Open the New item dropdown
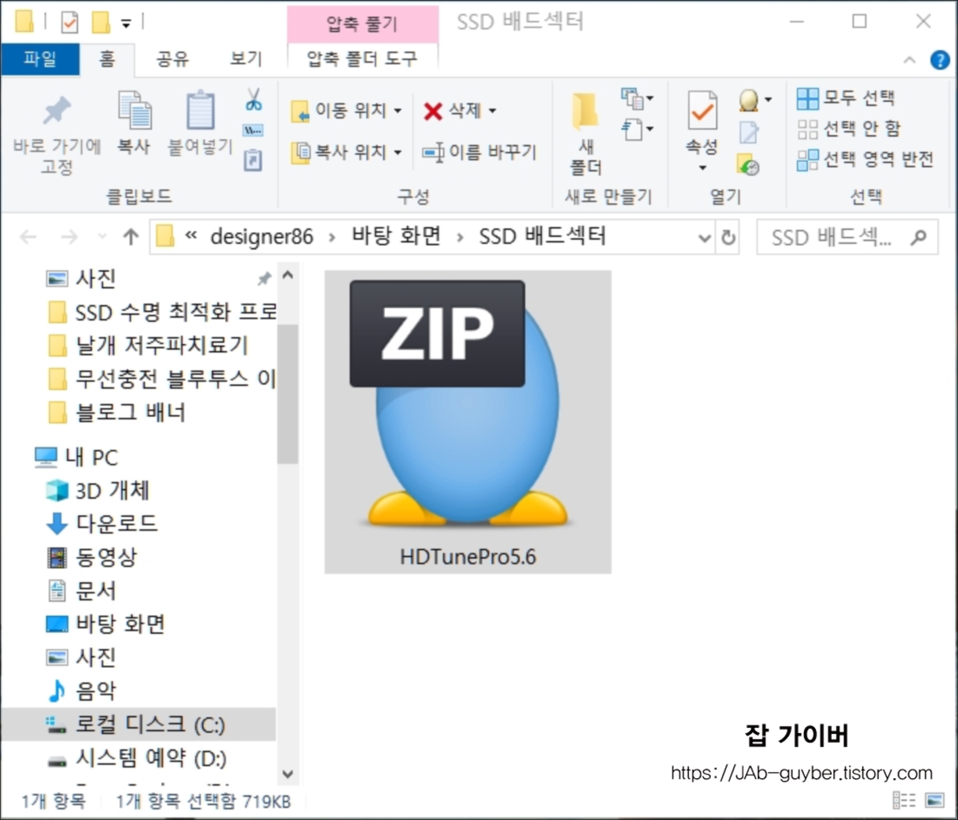 coord(638,98)
